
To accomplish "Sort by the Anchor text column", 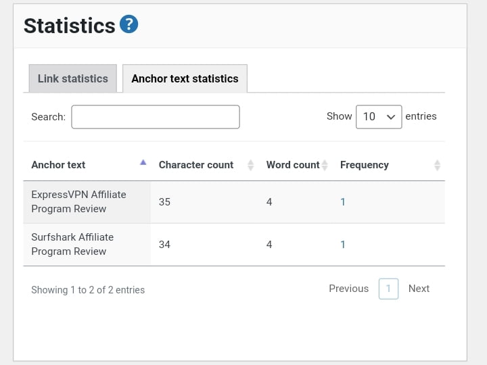I will [x=89, y=165].
